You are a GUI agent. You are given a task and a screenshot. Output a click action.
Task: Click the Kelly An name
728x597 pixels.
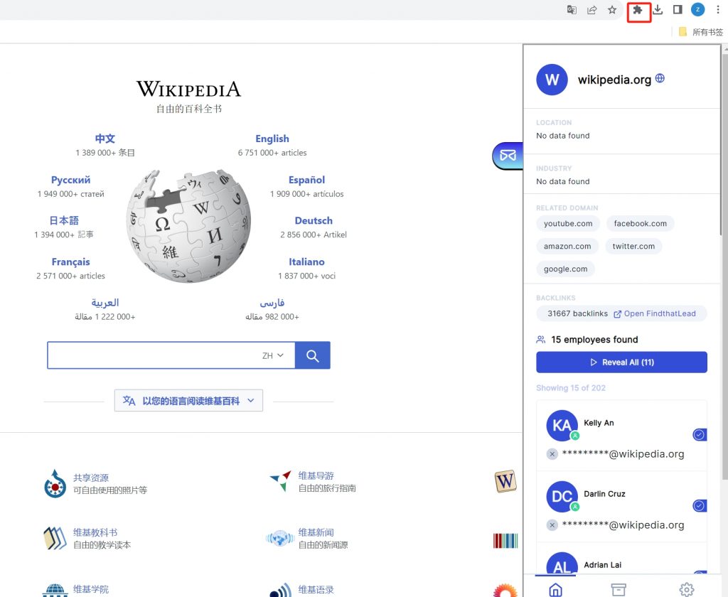(599, 423)
